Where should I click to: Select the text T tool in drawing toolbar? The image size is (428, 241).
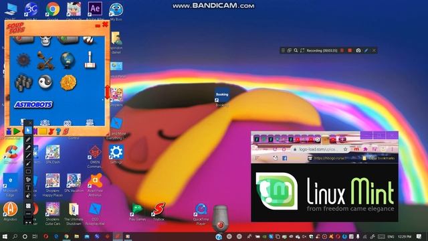(28, 187)
